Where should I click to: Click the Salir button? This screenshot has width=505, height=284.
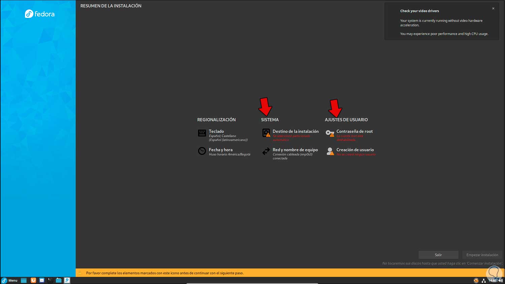point(438,255)
